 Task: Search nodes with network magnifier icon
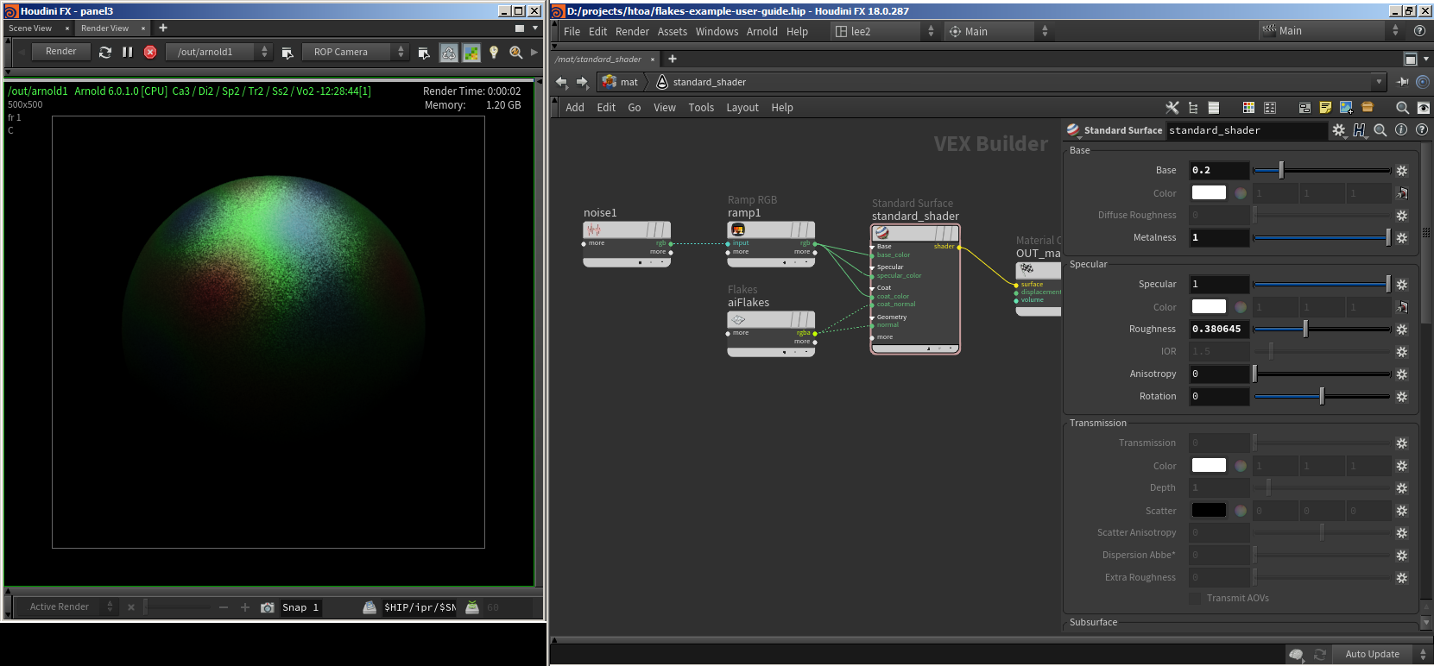(1402, 108)
